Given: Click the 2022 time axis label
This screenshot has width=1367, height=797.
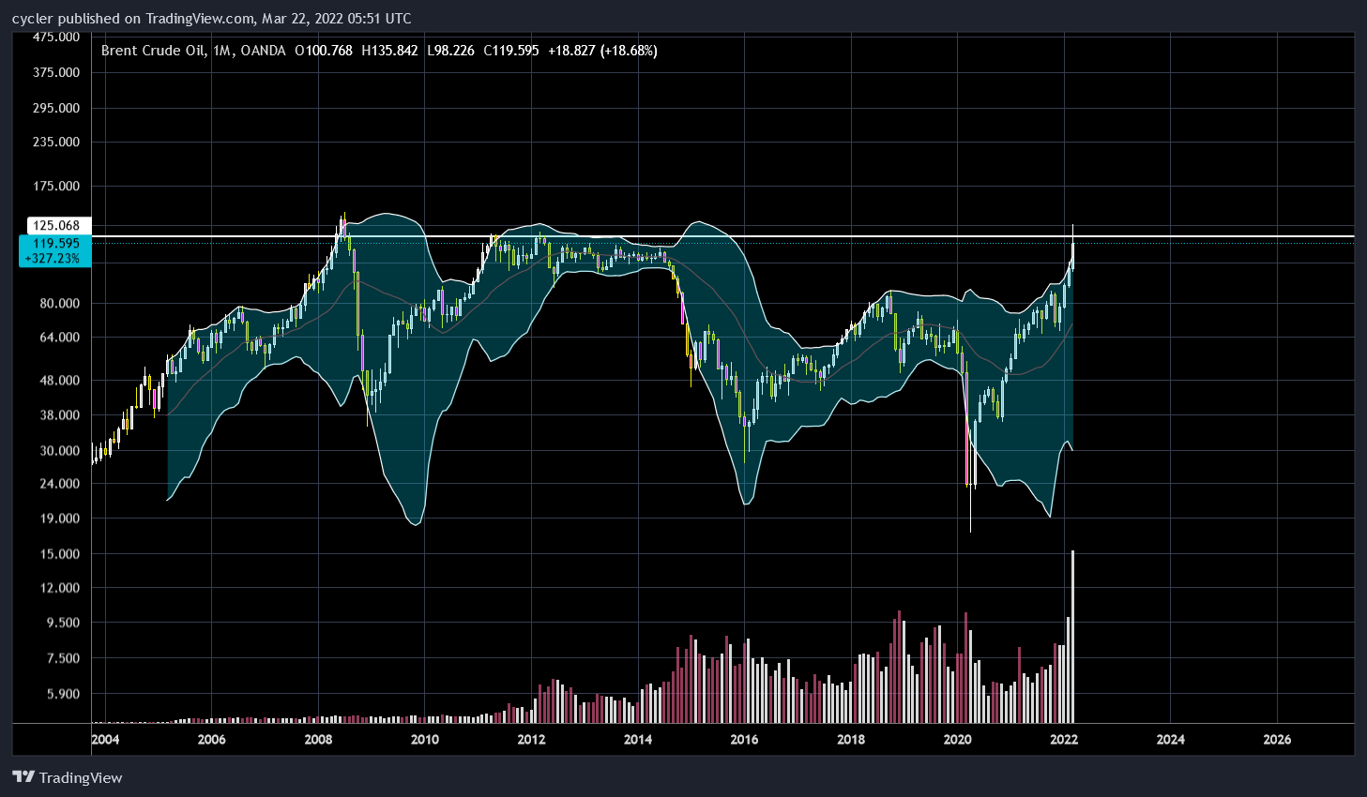Looking at the screenshot, I should coord(1064,739).
